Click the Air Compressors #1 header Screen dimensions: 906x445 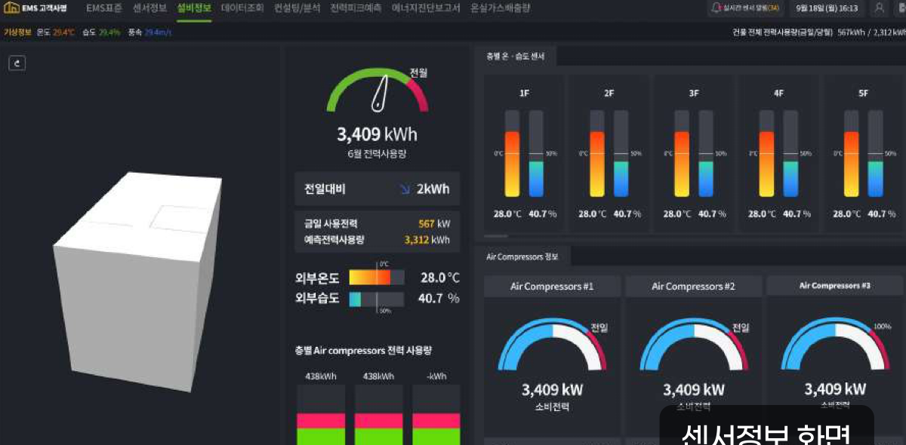[x=552, y=286]
